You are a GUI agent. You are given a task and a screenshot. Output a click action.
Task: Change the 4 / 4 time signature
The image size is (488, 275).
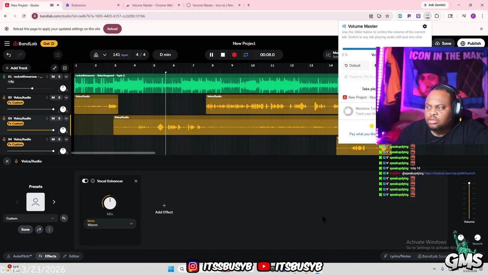tap(141, 55)
